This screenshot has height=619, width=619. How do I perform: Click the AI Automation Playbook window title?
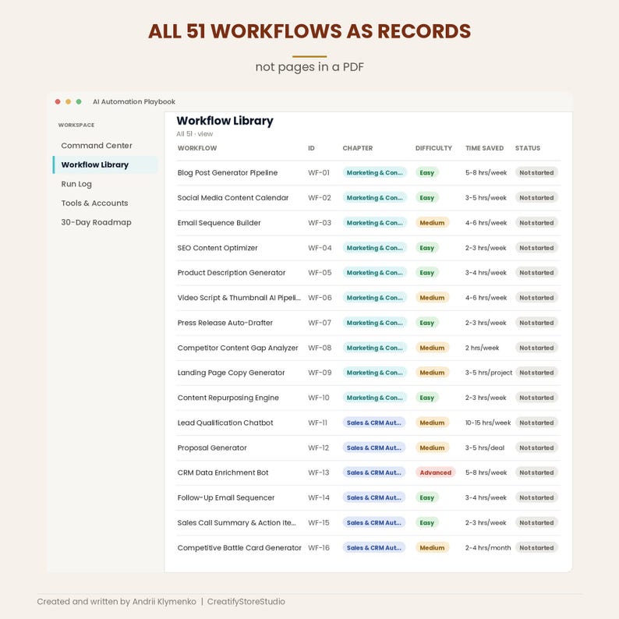click(134, 101)
